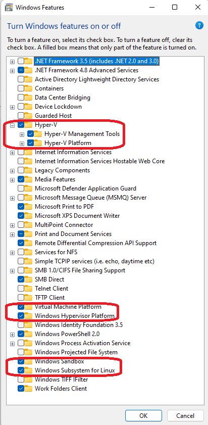208x425 pixels.
Task: Expand Hyper-V Management Tools node
Action: pos(22,134)
